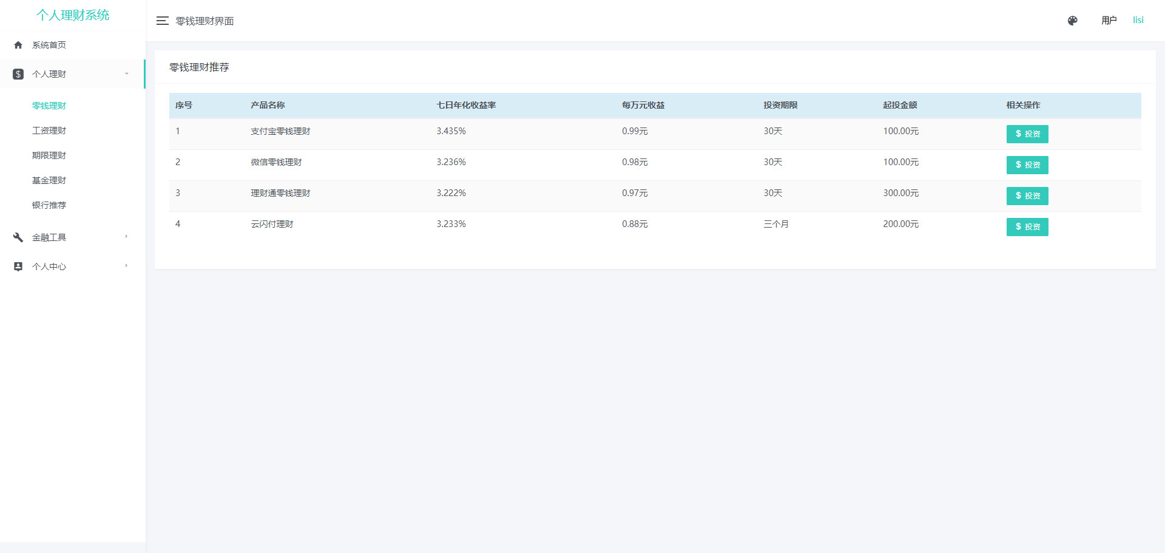Click the 3.236% yield value
This screenshot has width=1165, height=553.
[451, 162]
